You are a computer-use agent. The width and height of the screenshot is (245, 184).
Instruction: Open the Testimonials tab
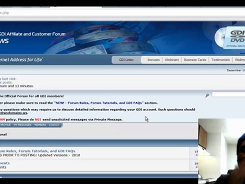tap(220, 60)
